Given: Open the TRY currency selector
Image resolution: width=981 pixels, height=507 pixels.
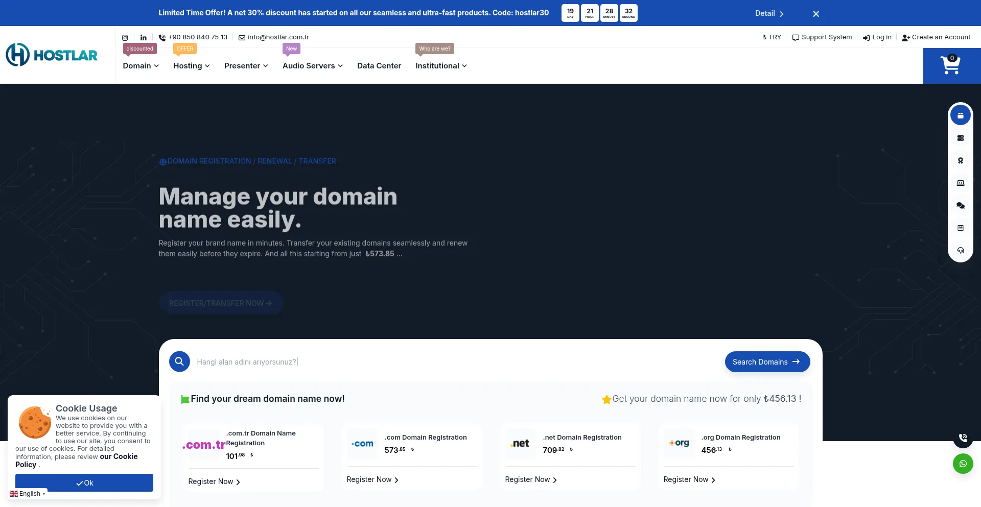Looking at the screenshot, I should pos(772,37).
